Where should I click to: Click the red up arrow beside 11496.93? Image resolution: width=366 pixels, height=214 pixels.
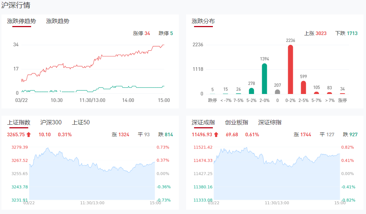[216, 135]
